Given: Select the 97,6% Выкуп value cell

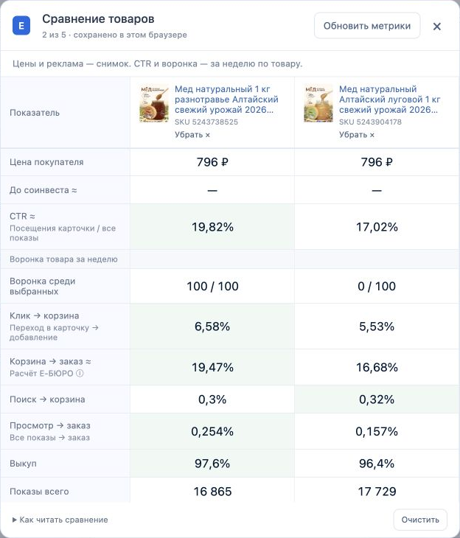Looking at the screenshot, I should (212, 464).
